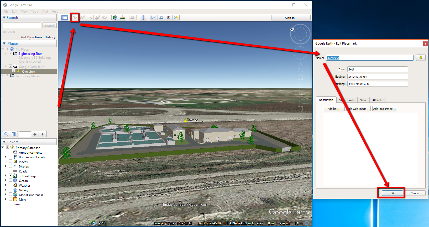Click the Add Placemark pushpin tool
429x227 pixels.
(x=75, y=18)
